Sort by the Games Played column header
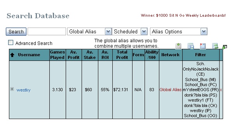 tap(58, 55)
